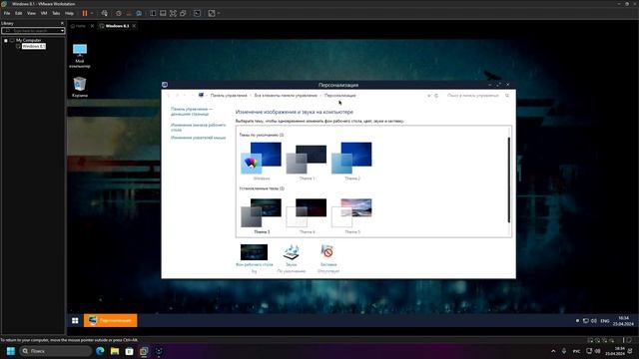Switch to the Home tab
639x359 pixels.
(x=78, y=26)
